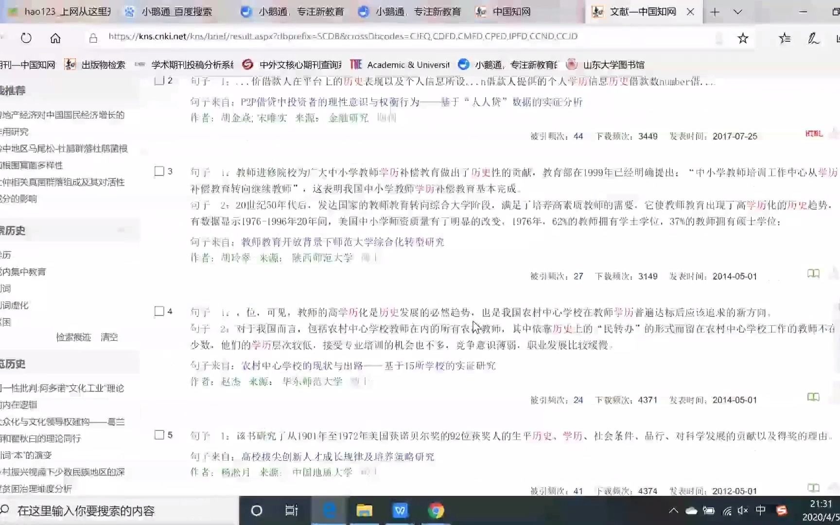Switch to hao123 tab
The height and width of the screenshot is (525, 840).
click(x=60, y=12)
